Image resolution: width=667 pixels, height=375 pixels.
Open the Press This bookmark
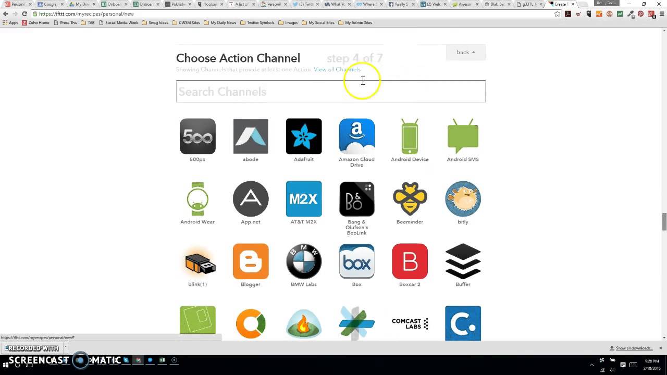[65, 23]
